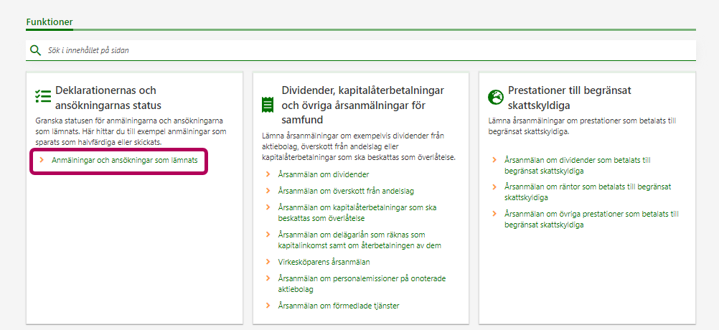
Task: Select the Funktioner tab
Action: 50,22
